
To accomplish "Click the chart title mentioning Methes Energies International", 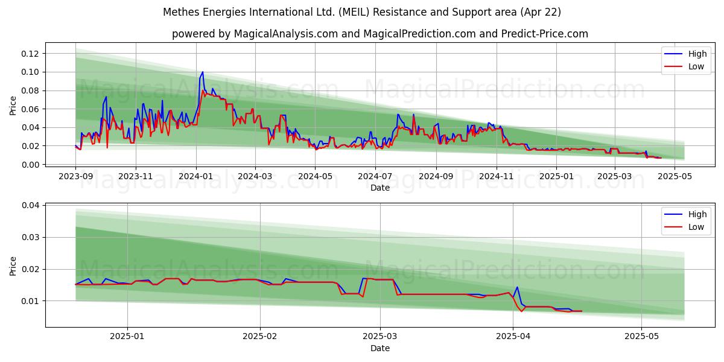I will click(362, 12).
